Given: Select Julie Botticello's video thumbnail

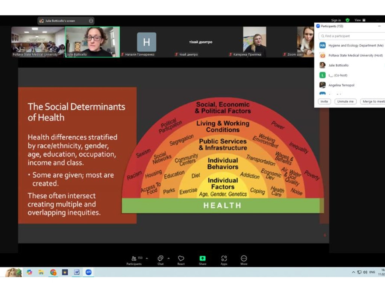Looking at the screenshot, I should pyautogui.click(x=92, y=42).
